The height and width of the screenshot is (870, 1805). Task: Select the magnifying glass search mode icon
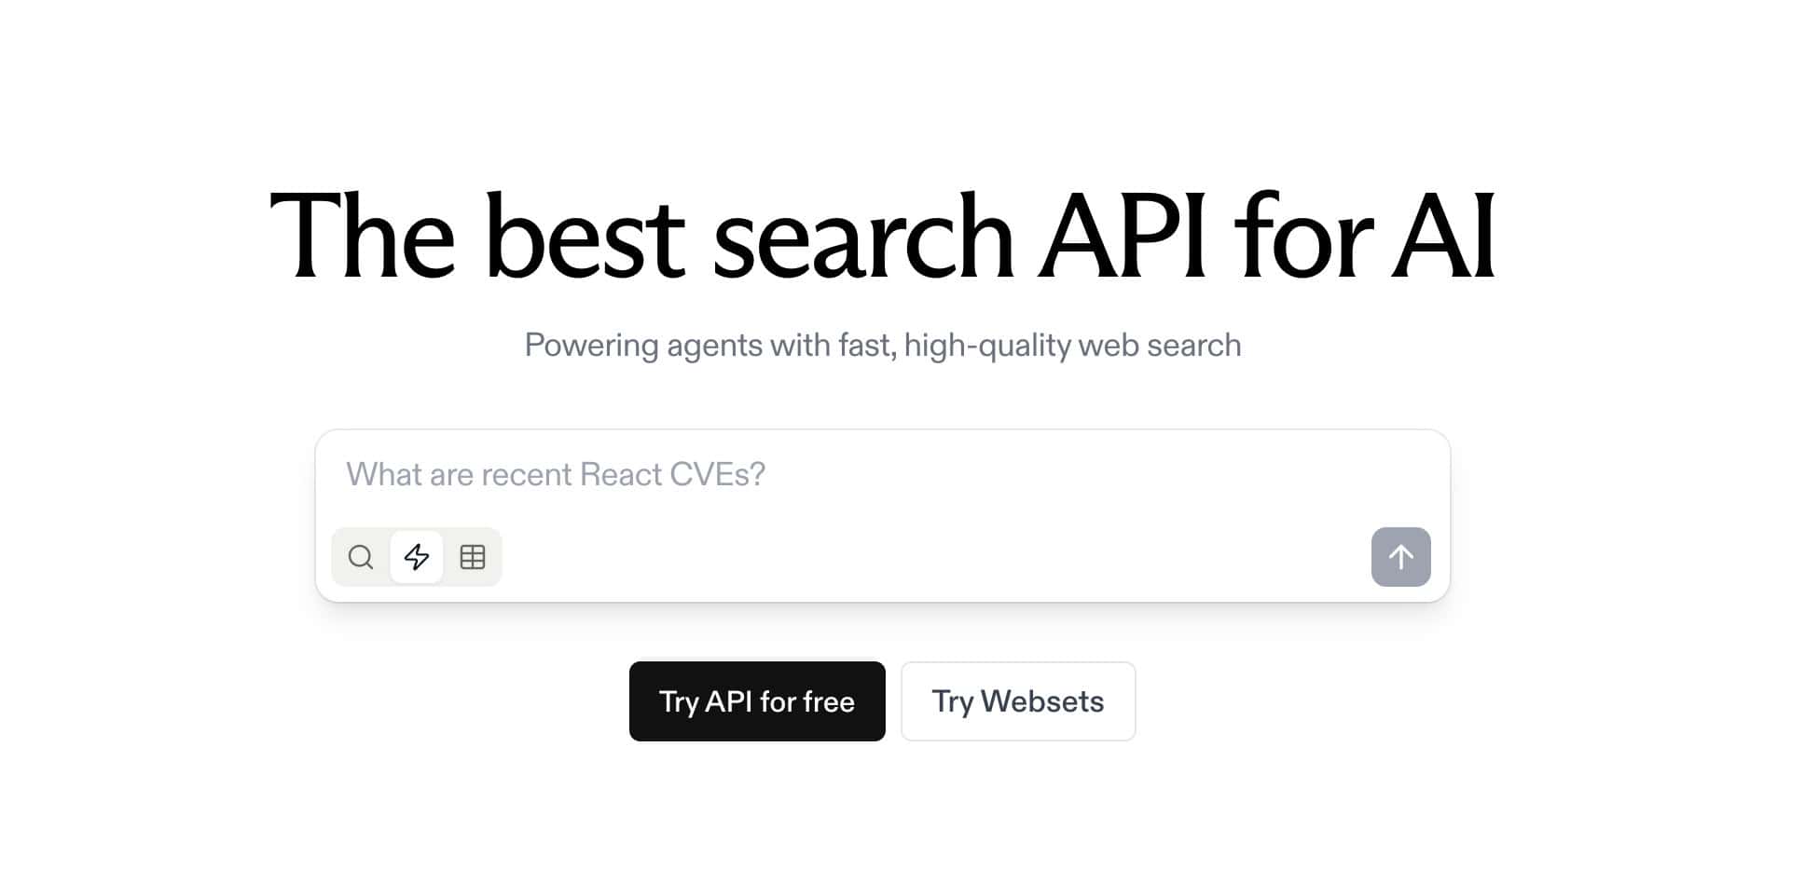[x=361, y=557]
